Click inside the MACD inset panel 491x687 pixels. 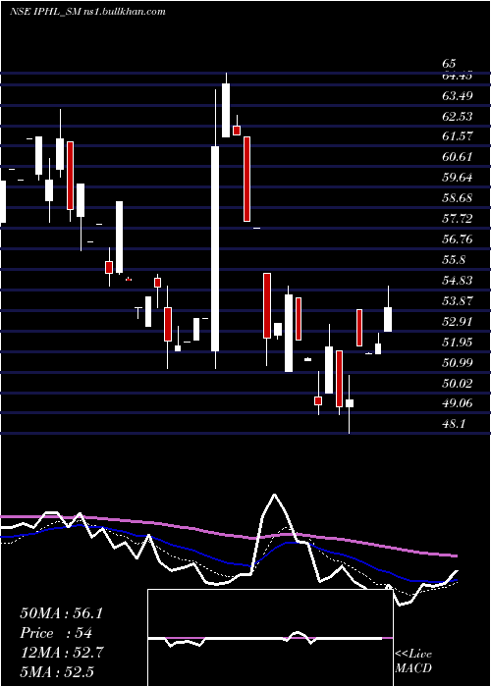(270, 638)
